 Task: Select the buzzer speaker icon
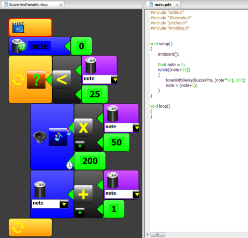[x=40, y=137]
